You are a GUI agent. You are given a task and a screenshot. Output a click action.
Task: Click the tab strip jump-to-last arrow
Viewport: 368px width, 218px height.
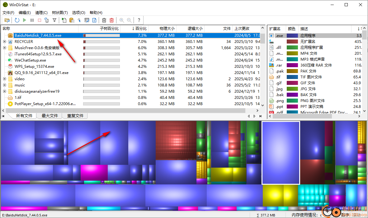[x=261, y=116]
